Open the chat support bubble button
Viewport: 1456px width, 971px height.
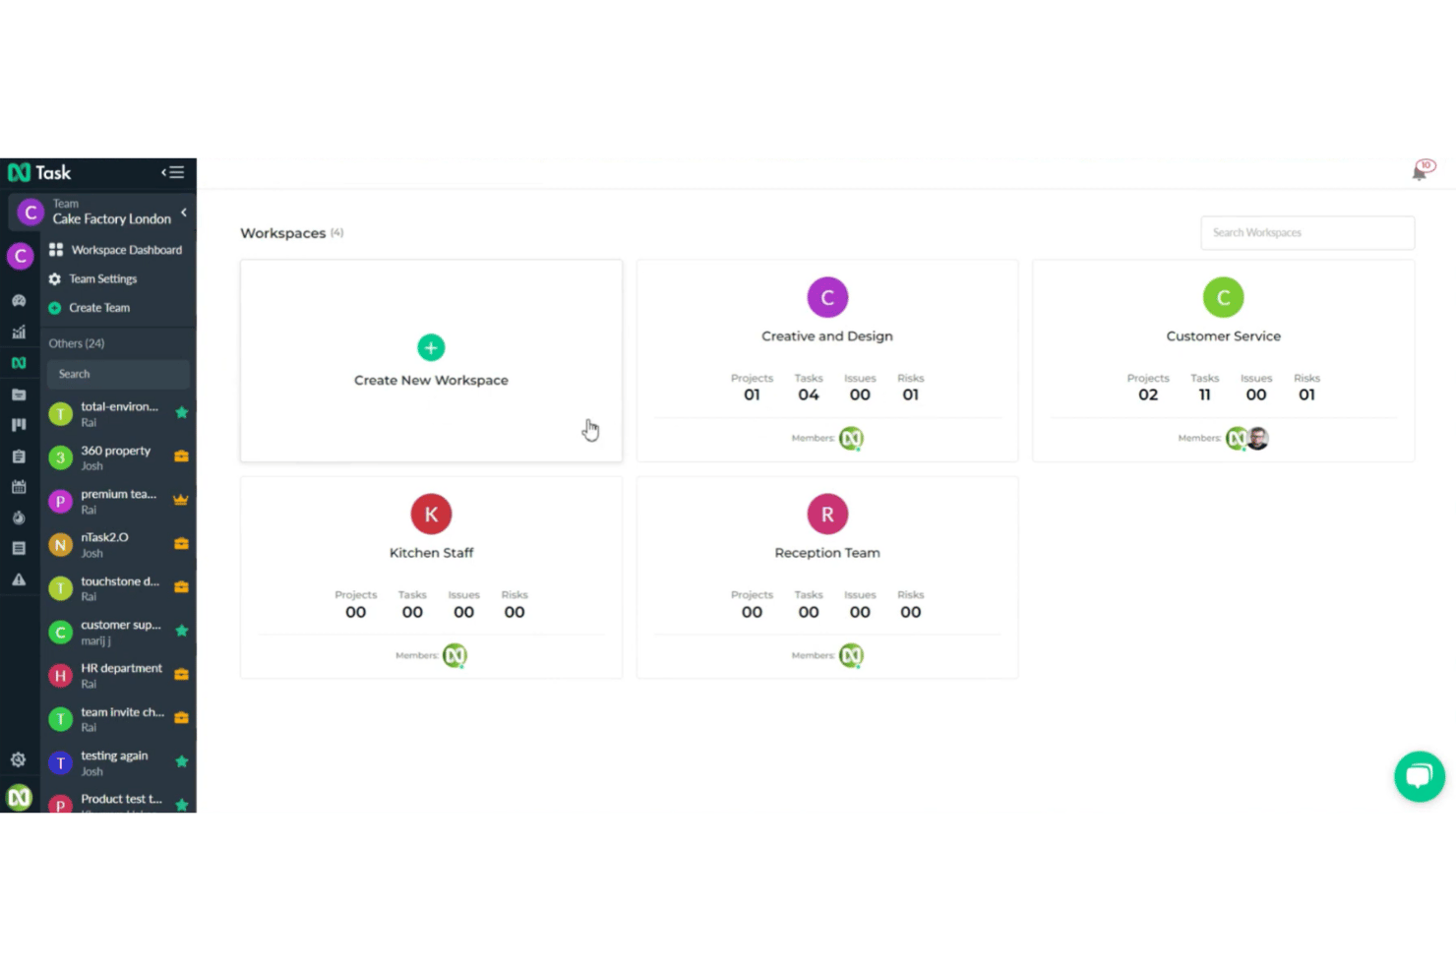1420,776
